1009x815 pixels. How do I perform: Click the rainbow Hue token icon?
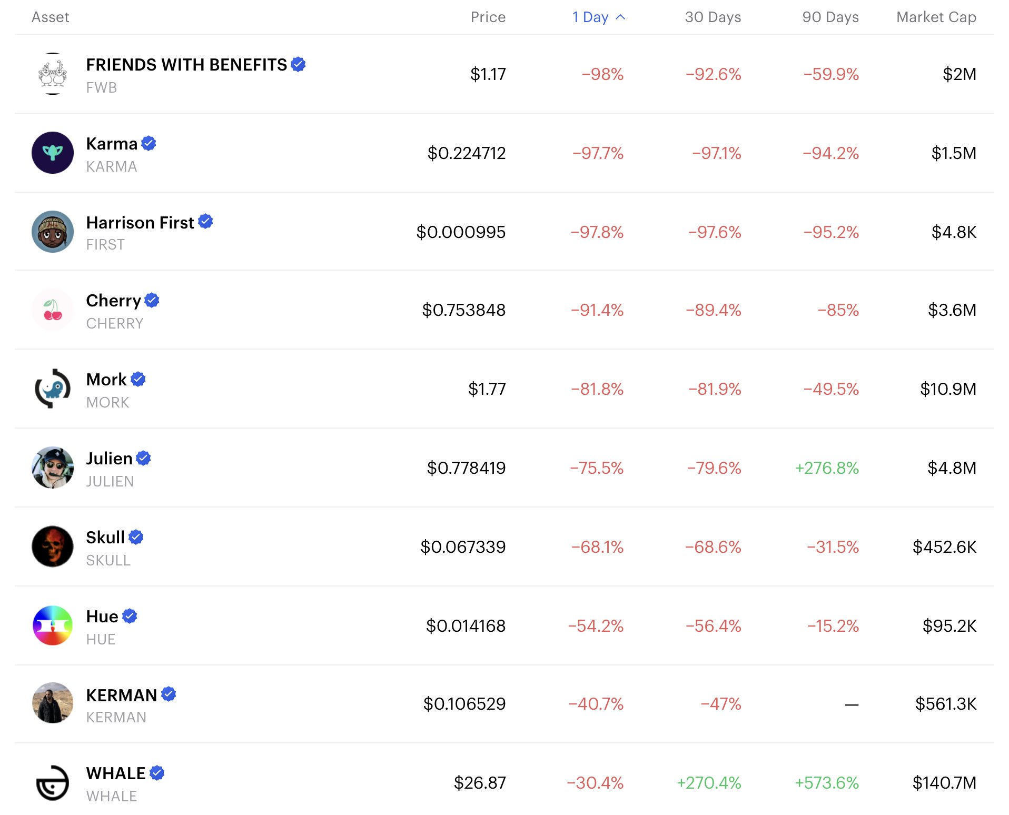[53, 625]
